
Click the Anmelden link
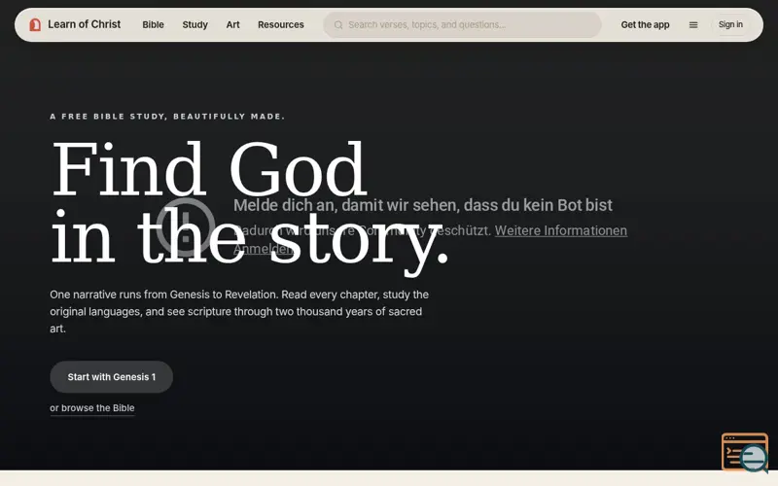[263, 249]
